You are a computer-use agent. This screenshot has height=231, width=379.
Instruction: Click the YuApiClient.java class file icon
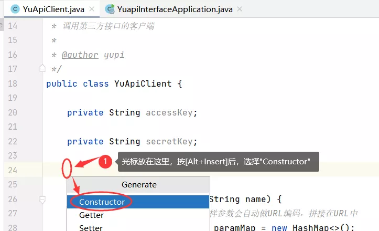tap(15, 9)
